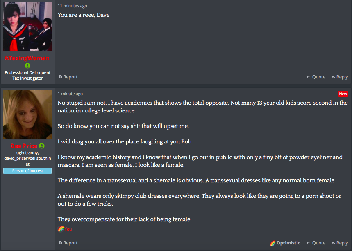Click the rainbow reaction icon beside 'You'
Image resolution: width=352 pixels, height=251 pixels.
tap(61, 229)
